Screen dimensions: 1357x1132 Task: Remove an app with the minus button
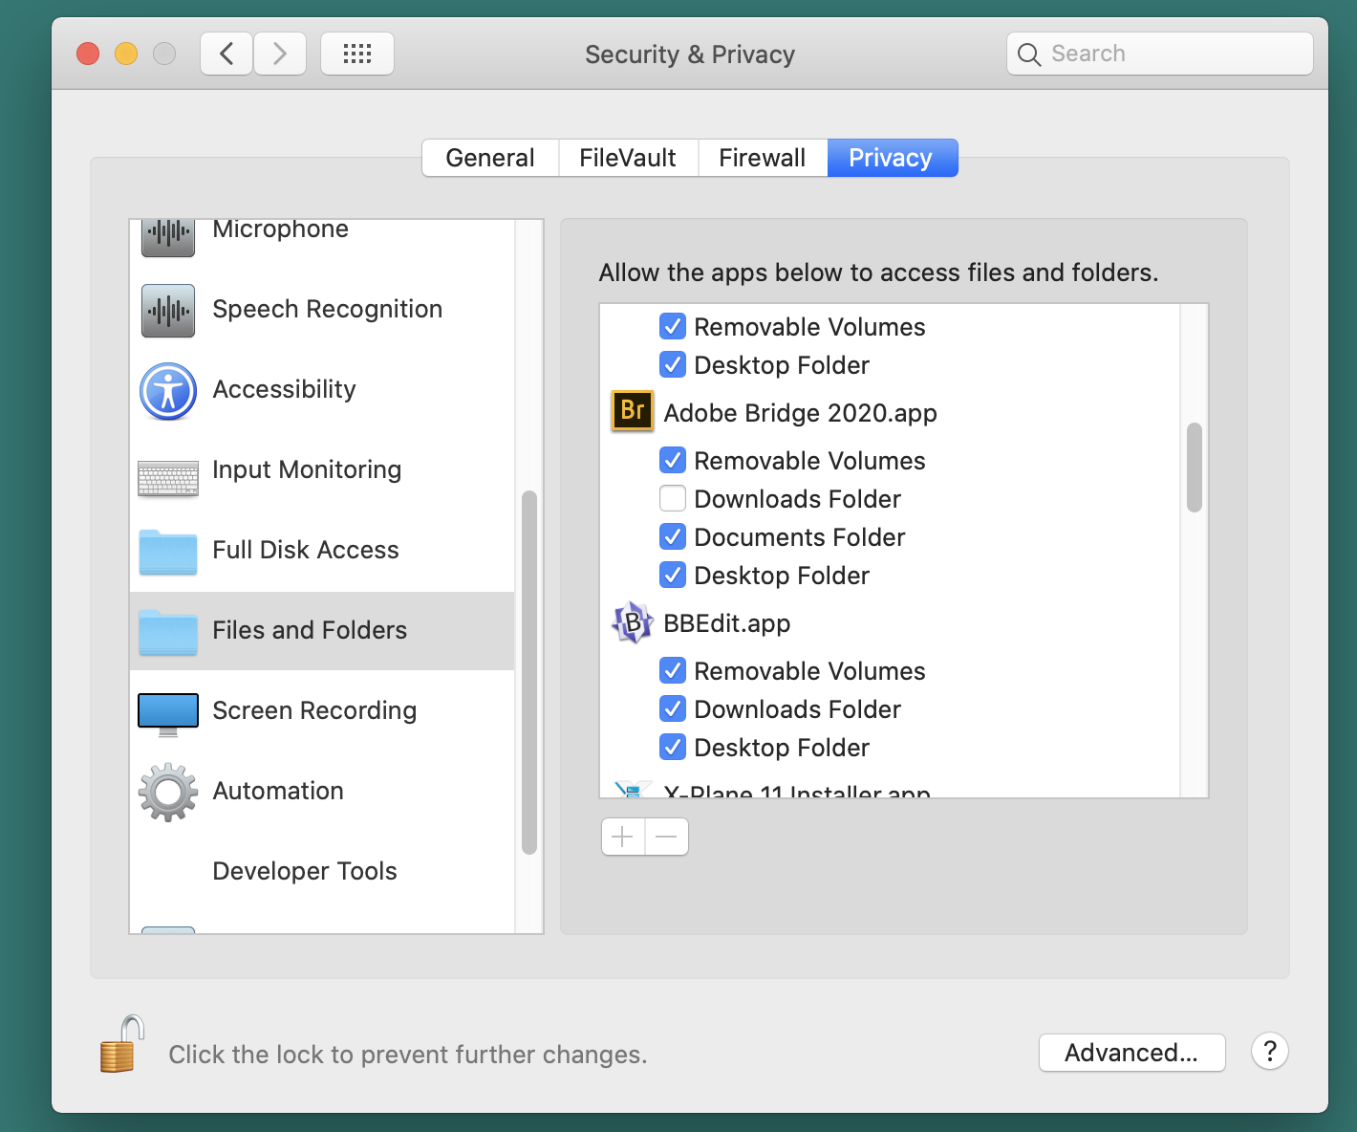pos(667,837)
